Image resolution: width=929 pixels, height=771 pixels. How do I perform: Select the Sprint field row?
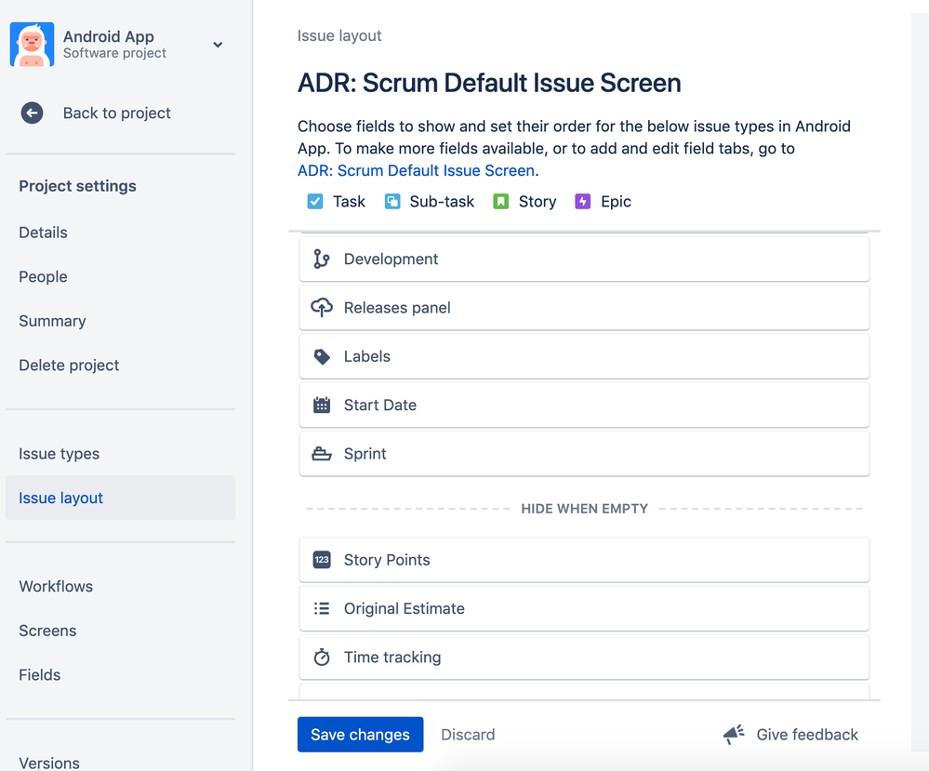584,453
